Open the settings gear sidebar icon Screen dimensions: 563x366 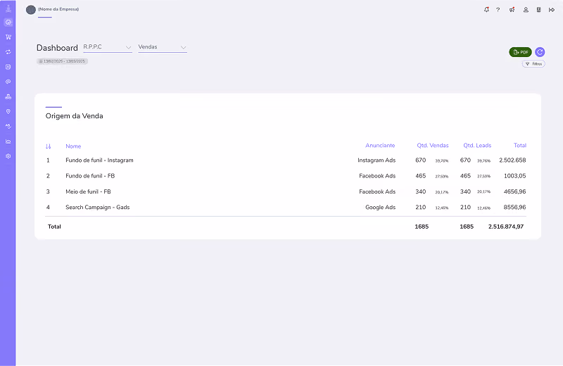pos(8,156)
